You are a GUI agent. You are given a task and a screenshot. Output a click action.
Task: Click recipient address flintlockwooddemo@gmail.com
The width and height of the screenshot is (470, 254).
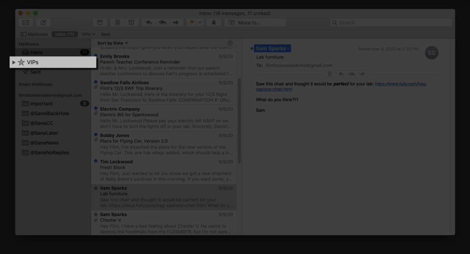click(x=299, y=65)
